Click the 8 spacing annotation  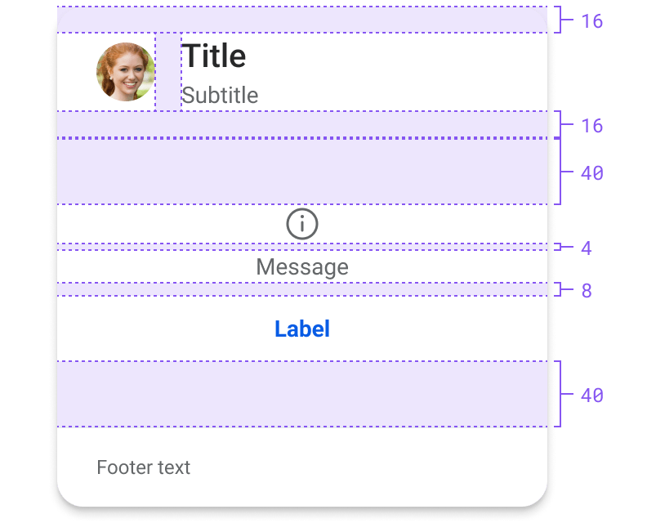pos(587,291)
